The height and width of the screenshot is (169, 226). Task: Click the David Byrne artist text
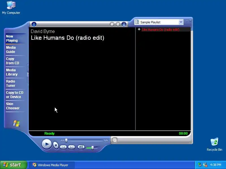pyautogui.click(x=43, y=31)
